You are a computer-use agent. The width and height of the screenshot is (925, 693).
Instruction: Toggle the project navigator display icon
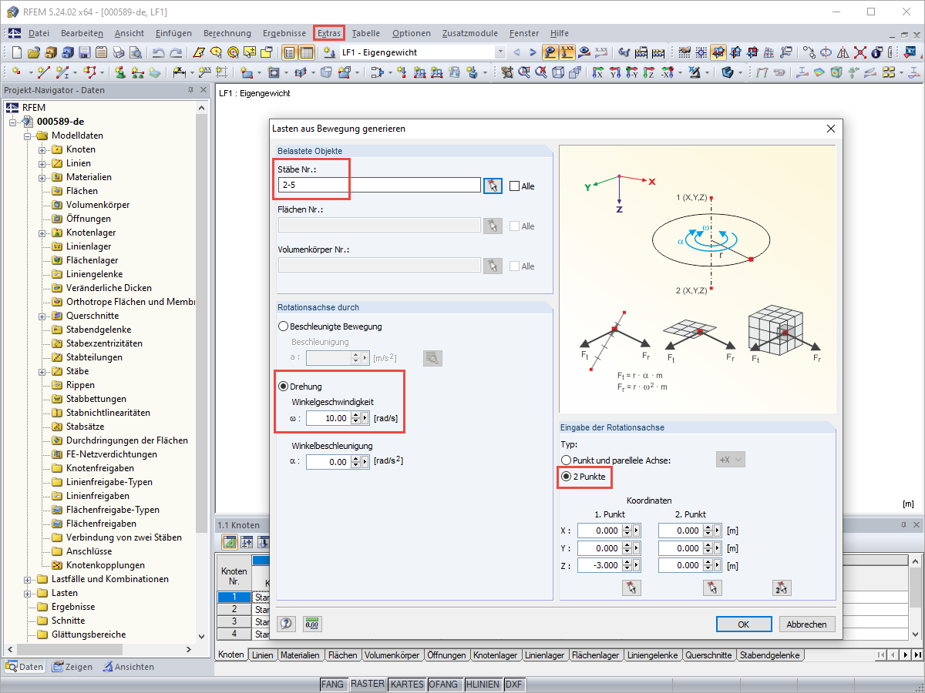coord(290,52)
